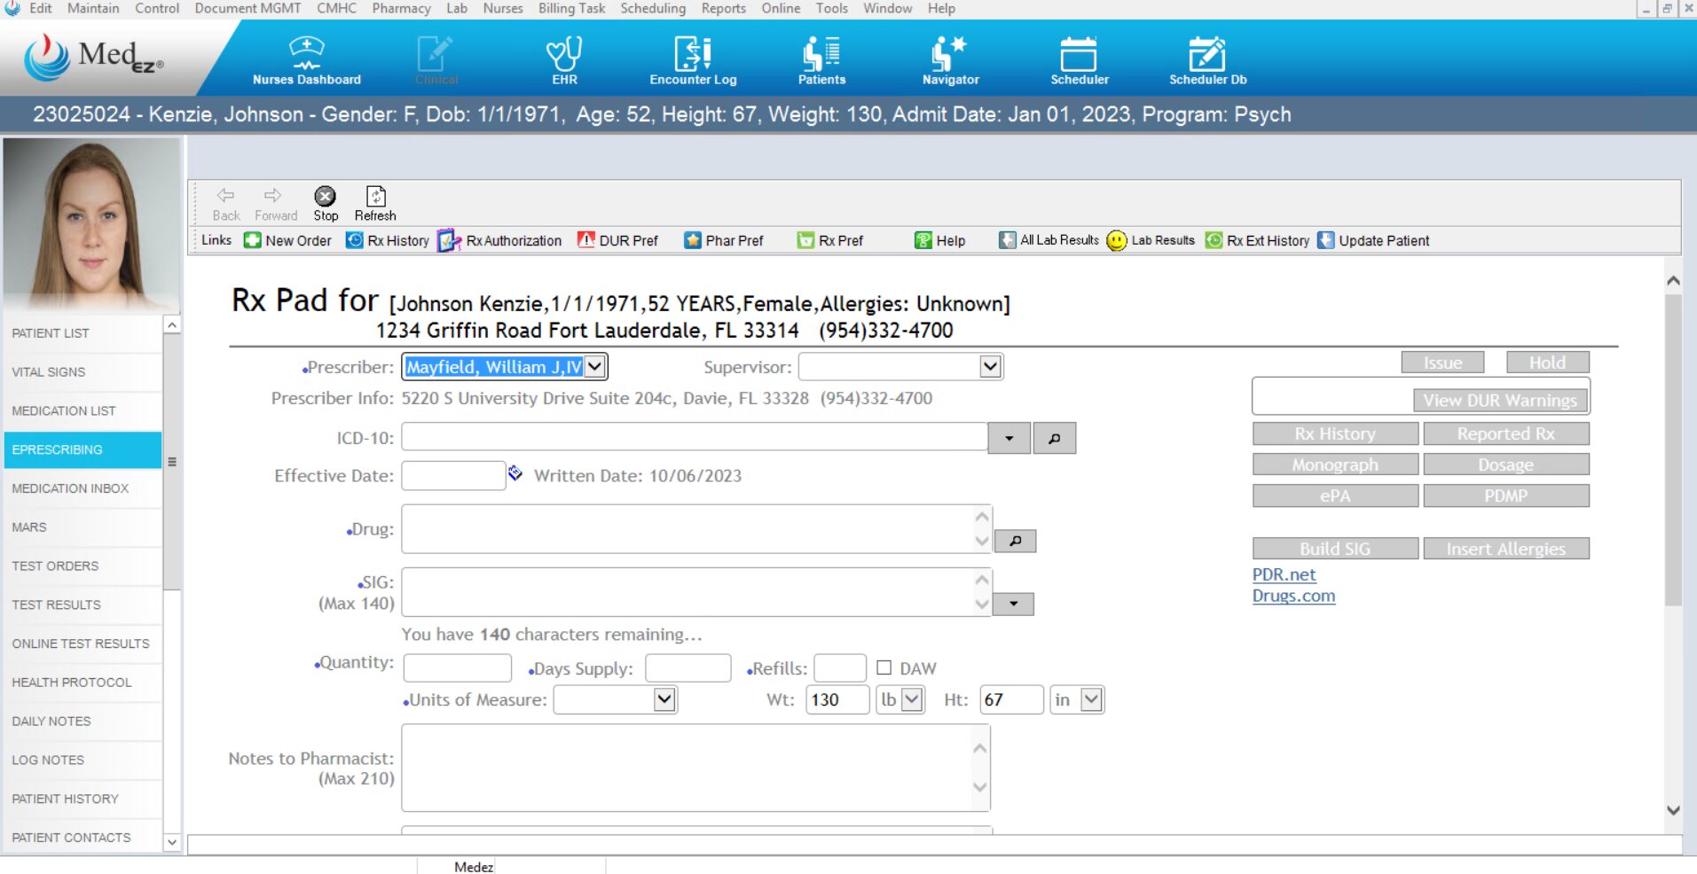Expand the Units of Measure dropdown

click(x=664, y=699)
